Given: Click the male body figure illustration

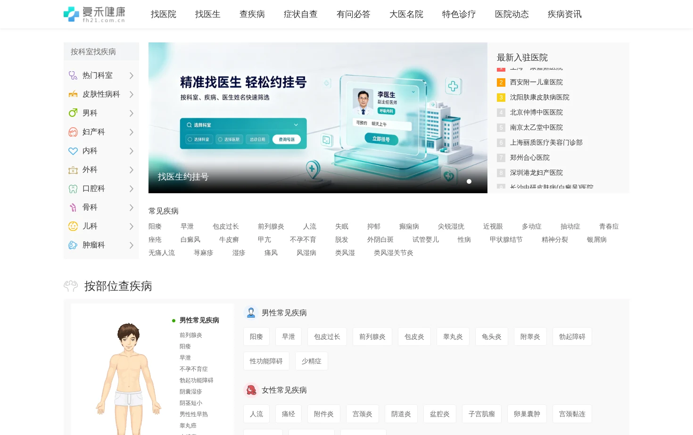Looking at the screenshot, I should coord(129,378).
